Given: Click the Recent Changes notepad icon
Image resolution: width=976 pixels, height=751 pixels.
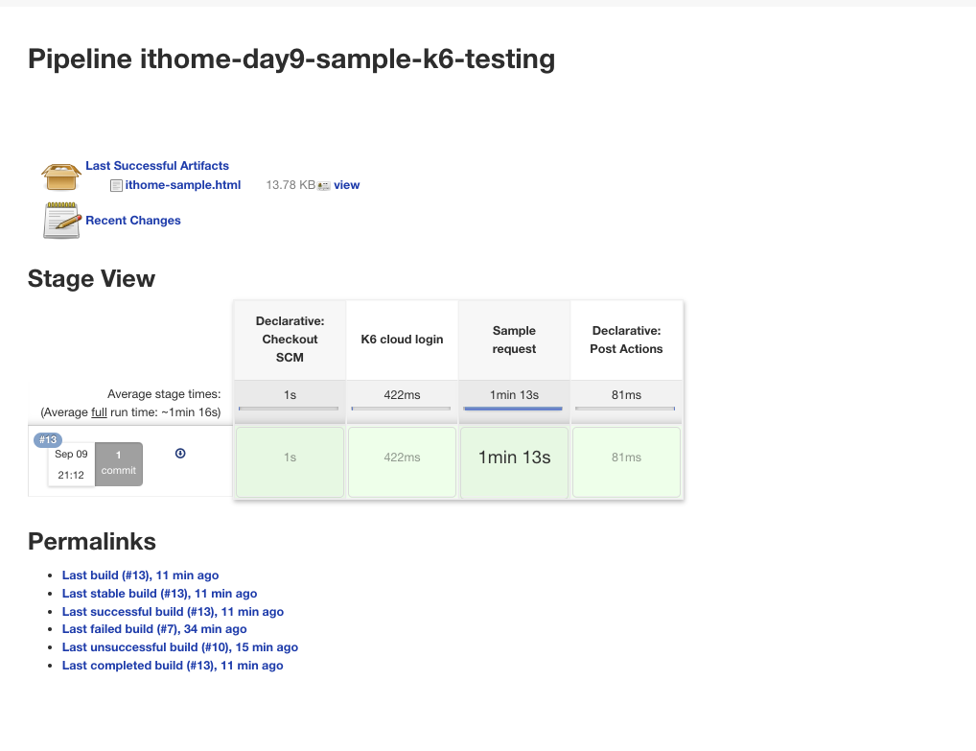Looking at the screenshot, I should 61,221.
